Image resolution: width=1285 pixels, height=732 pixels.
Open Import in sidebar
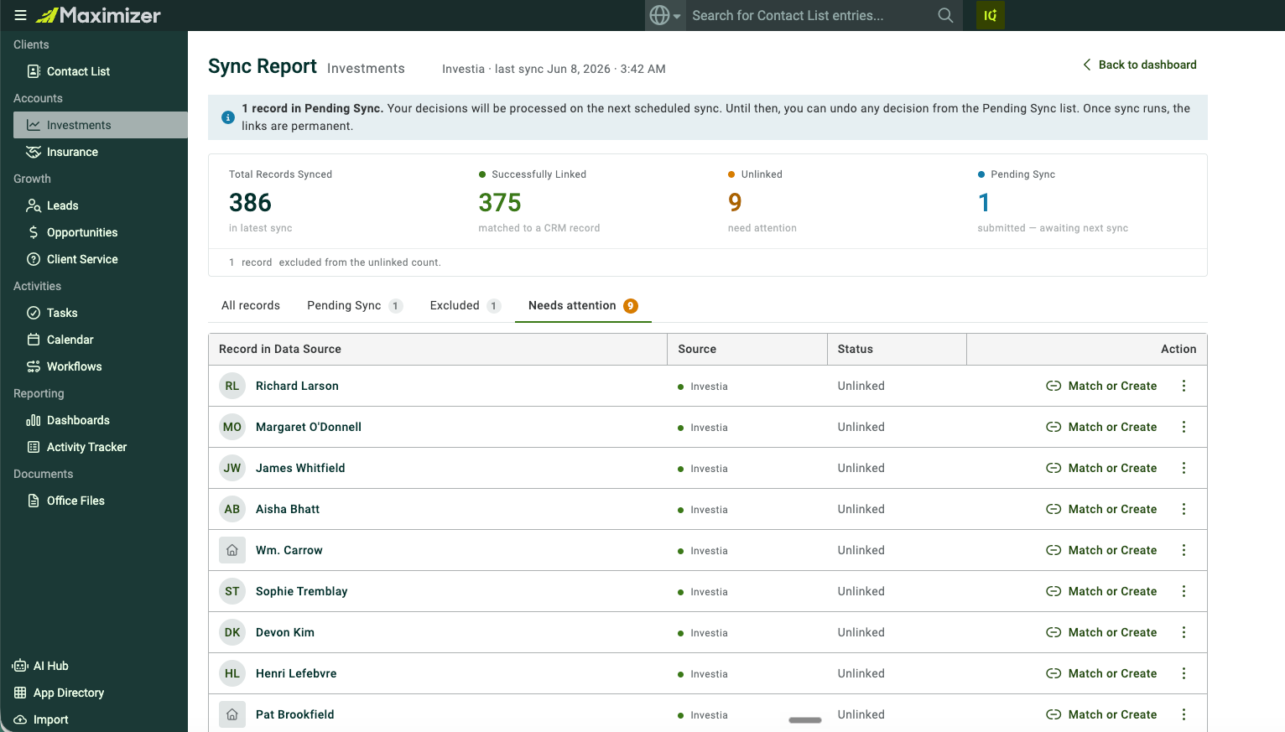pyautogui.click(x=41, y=719)
